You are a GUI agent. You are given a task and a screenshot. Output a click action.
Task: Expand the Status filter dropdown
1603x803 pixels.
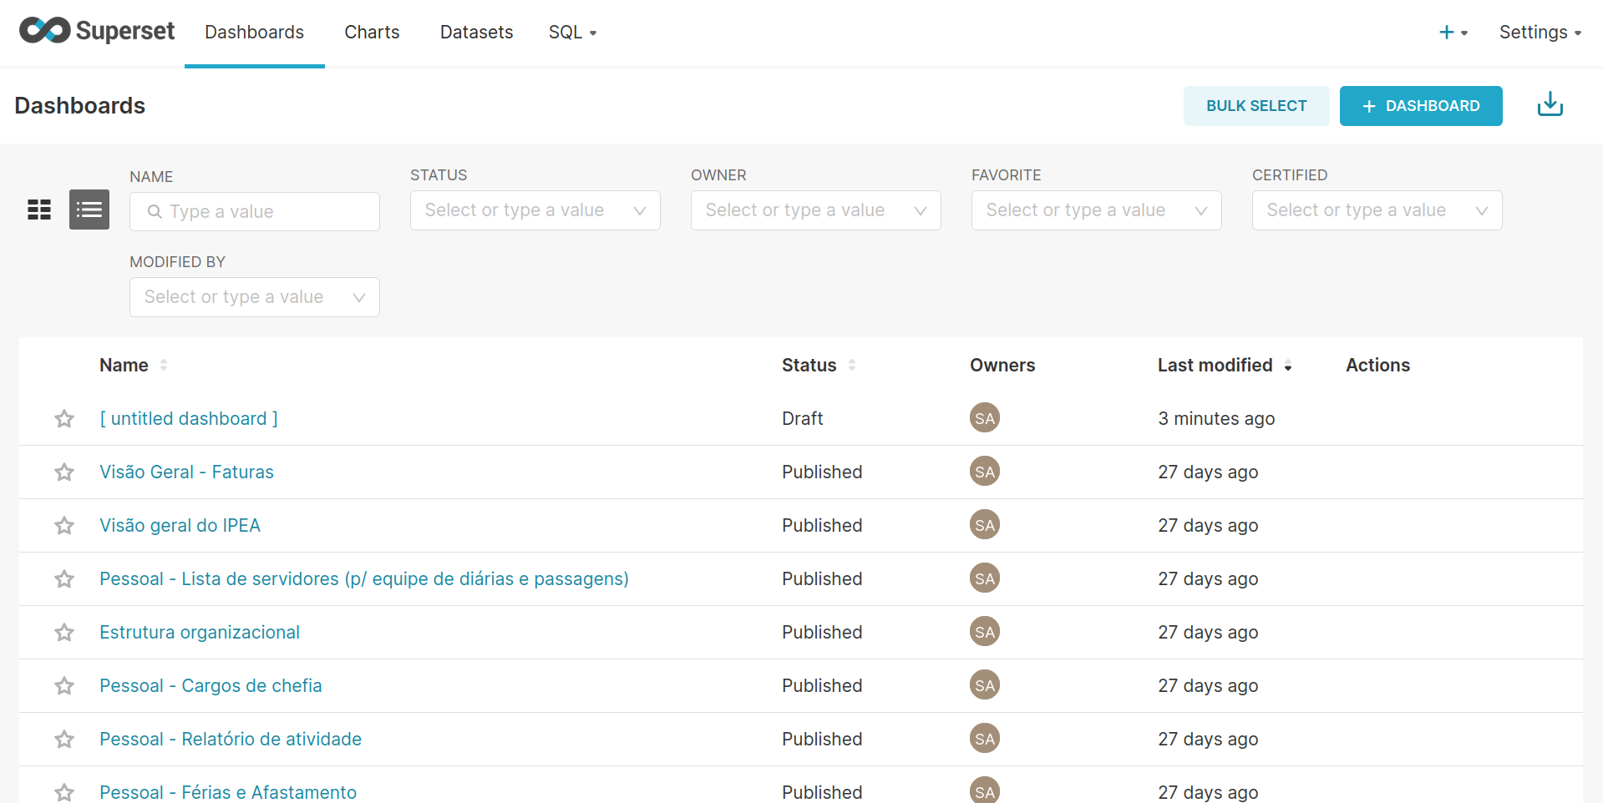coord(535,210)
